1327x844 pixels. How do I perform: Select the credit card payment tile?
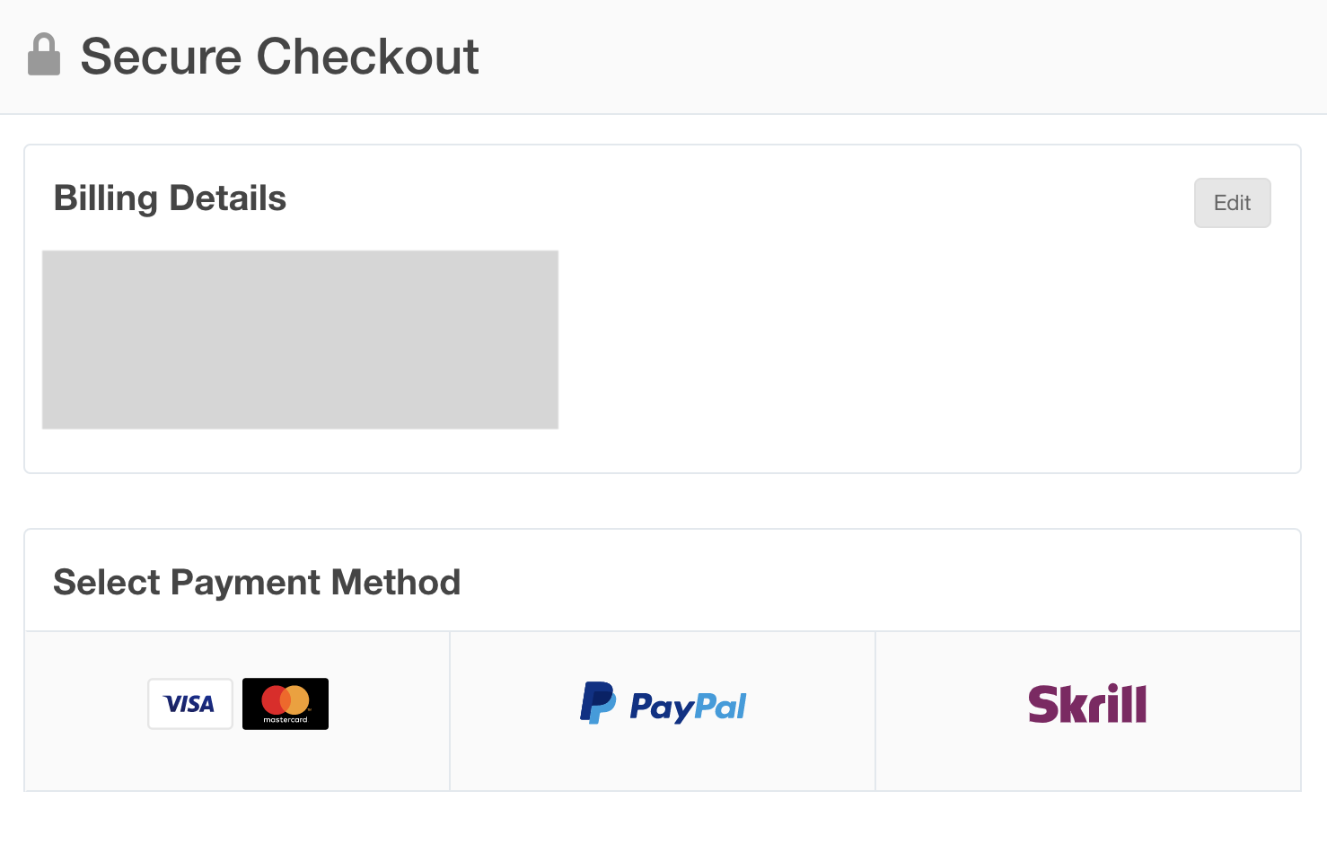(x=237, y=711)
